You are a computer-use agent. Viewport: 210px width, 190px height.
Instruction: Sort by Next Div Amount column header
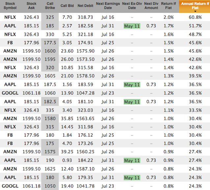click(151, 6)
